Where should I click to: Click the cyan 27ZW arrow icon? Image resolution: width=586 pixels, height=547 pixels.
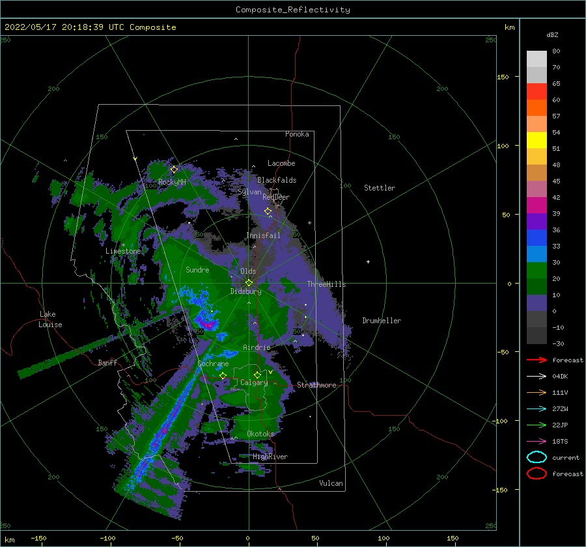(537, 409)
